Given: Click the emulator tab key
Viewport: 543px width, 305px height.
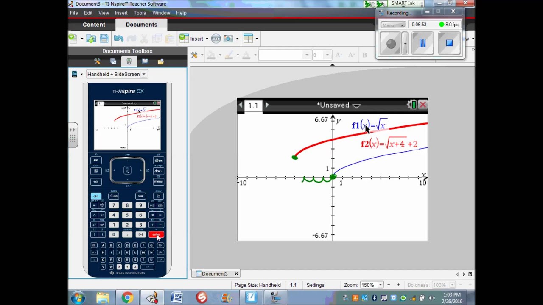Looking at the screenshot, I should (96, 181).
